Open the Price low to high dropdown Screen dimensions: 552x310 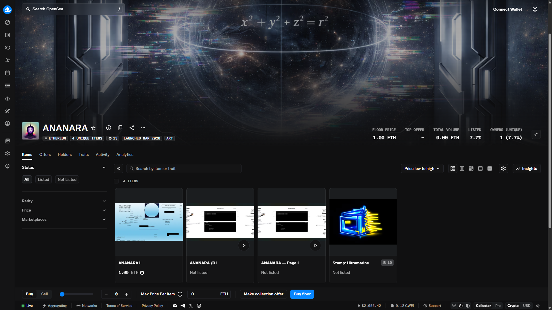(422, 168)
